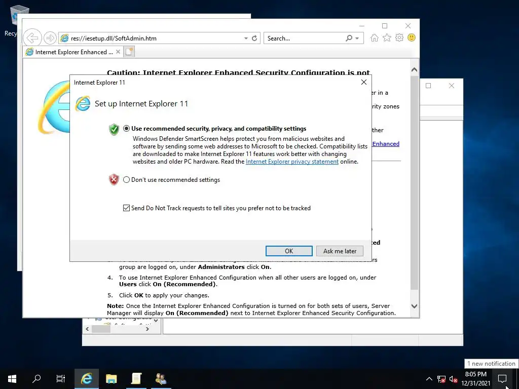The height and width of the screenshot is (389, 519).
Task: Click the users management taskbar icon
Action: click(x=161, y=379)
